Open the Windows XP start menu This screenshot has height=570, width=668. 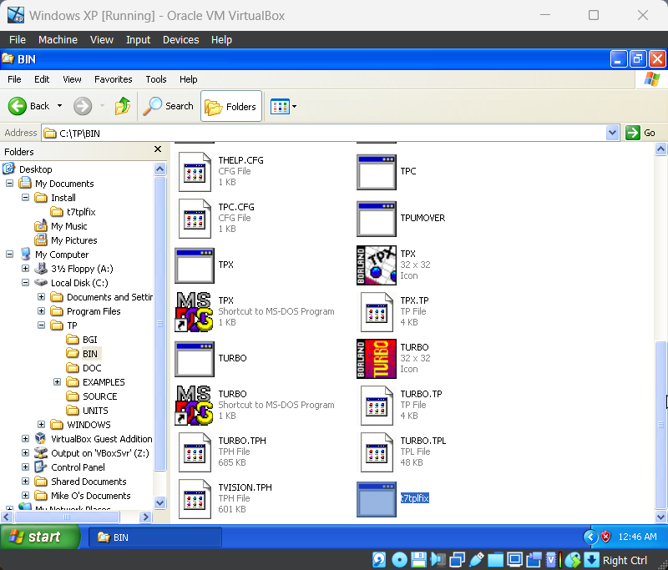click(x=40, y=537)
